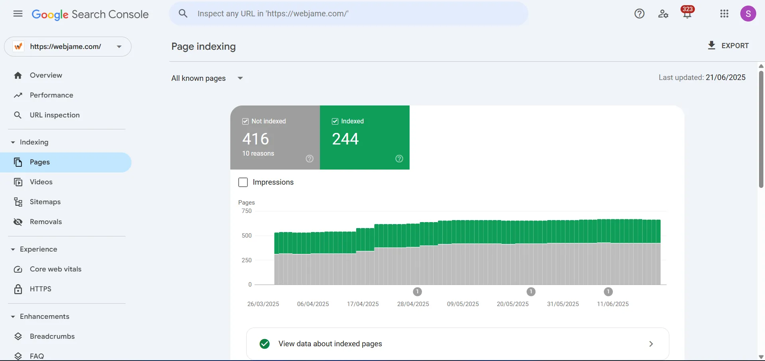Toggle the Not indexed checkbox
The image size is (765, 361).
tap(245, 121)
